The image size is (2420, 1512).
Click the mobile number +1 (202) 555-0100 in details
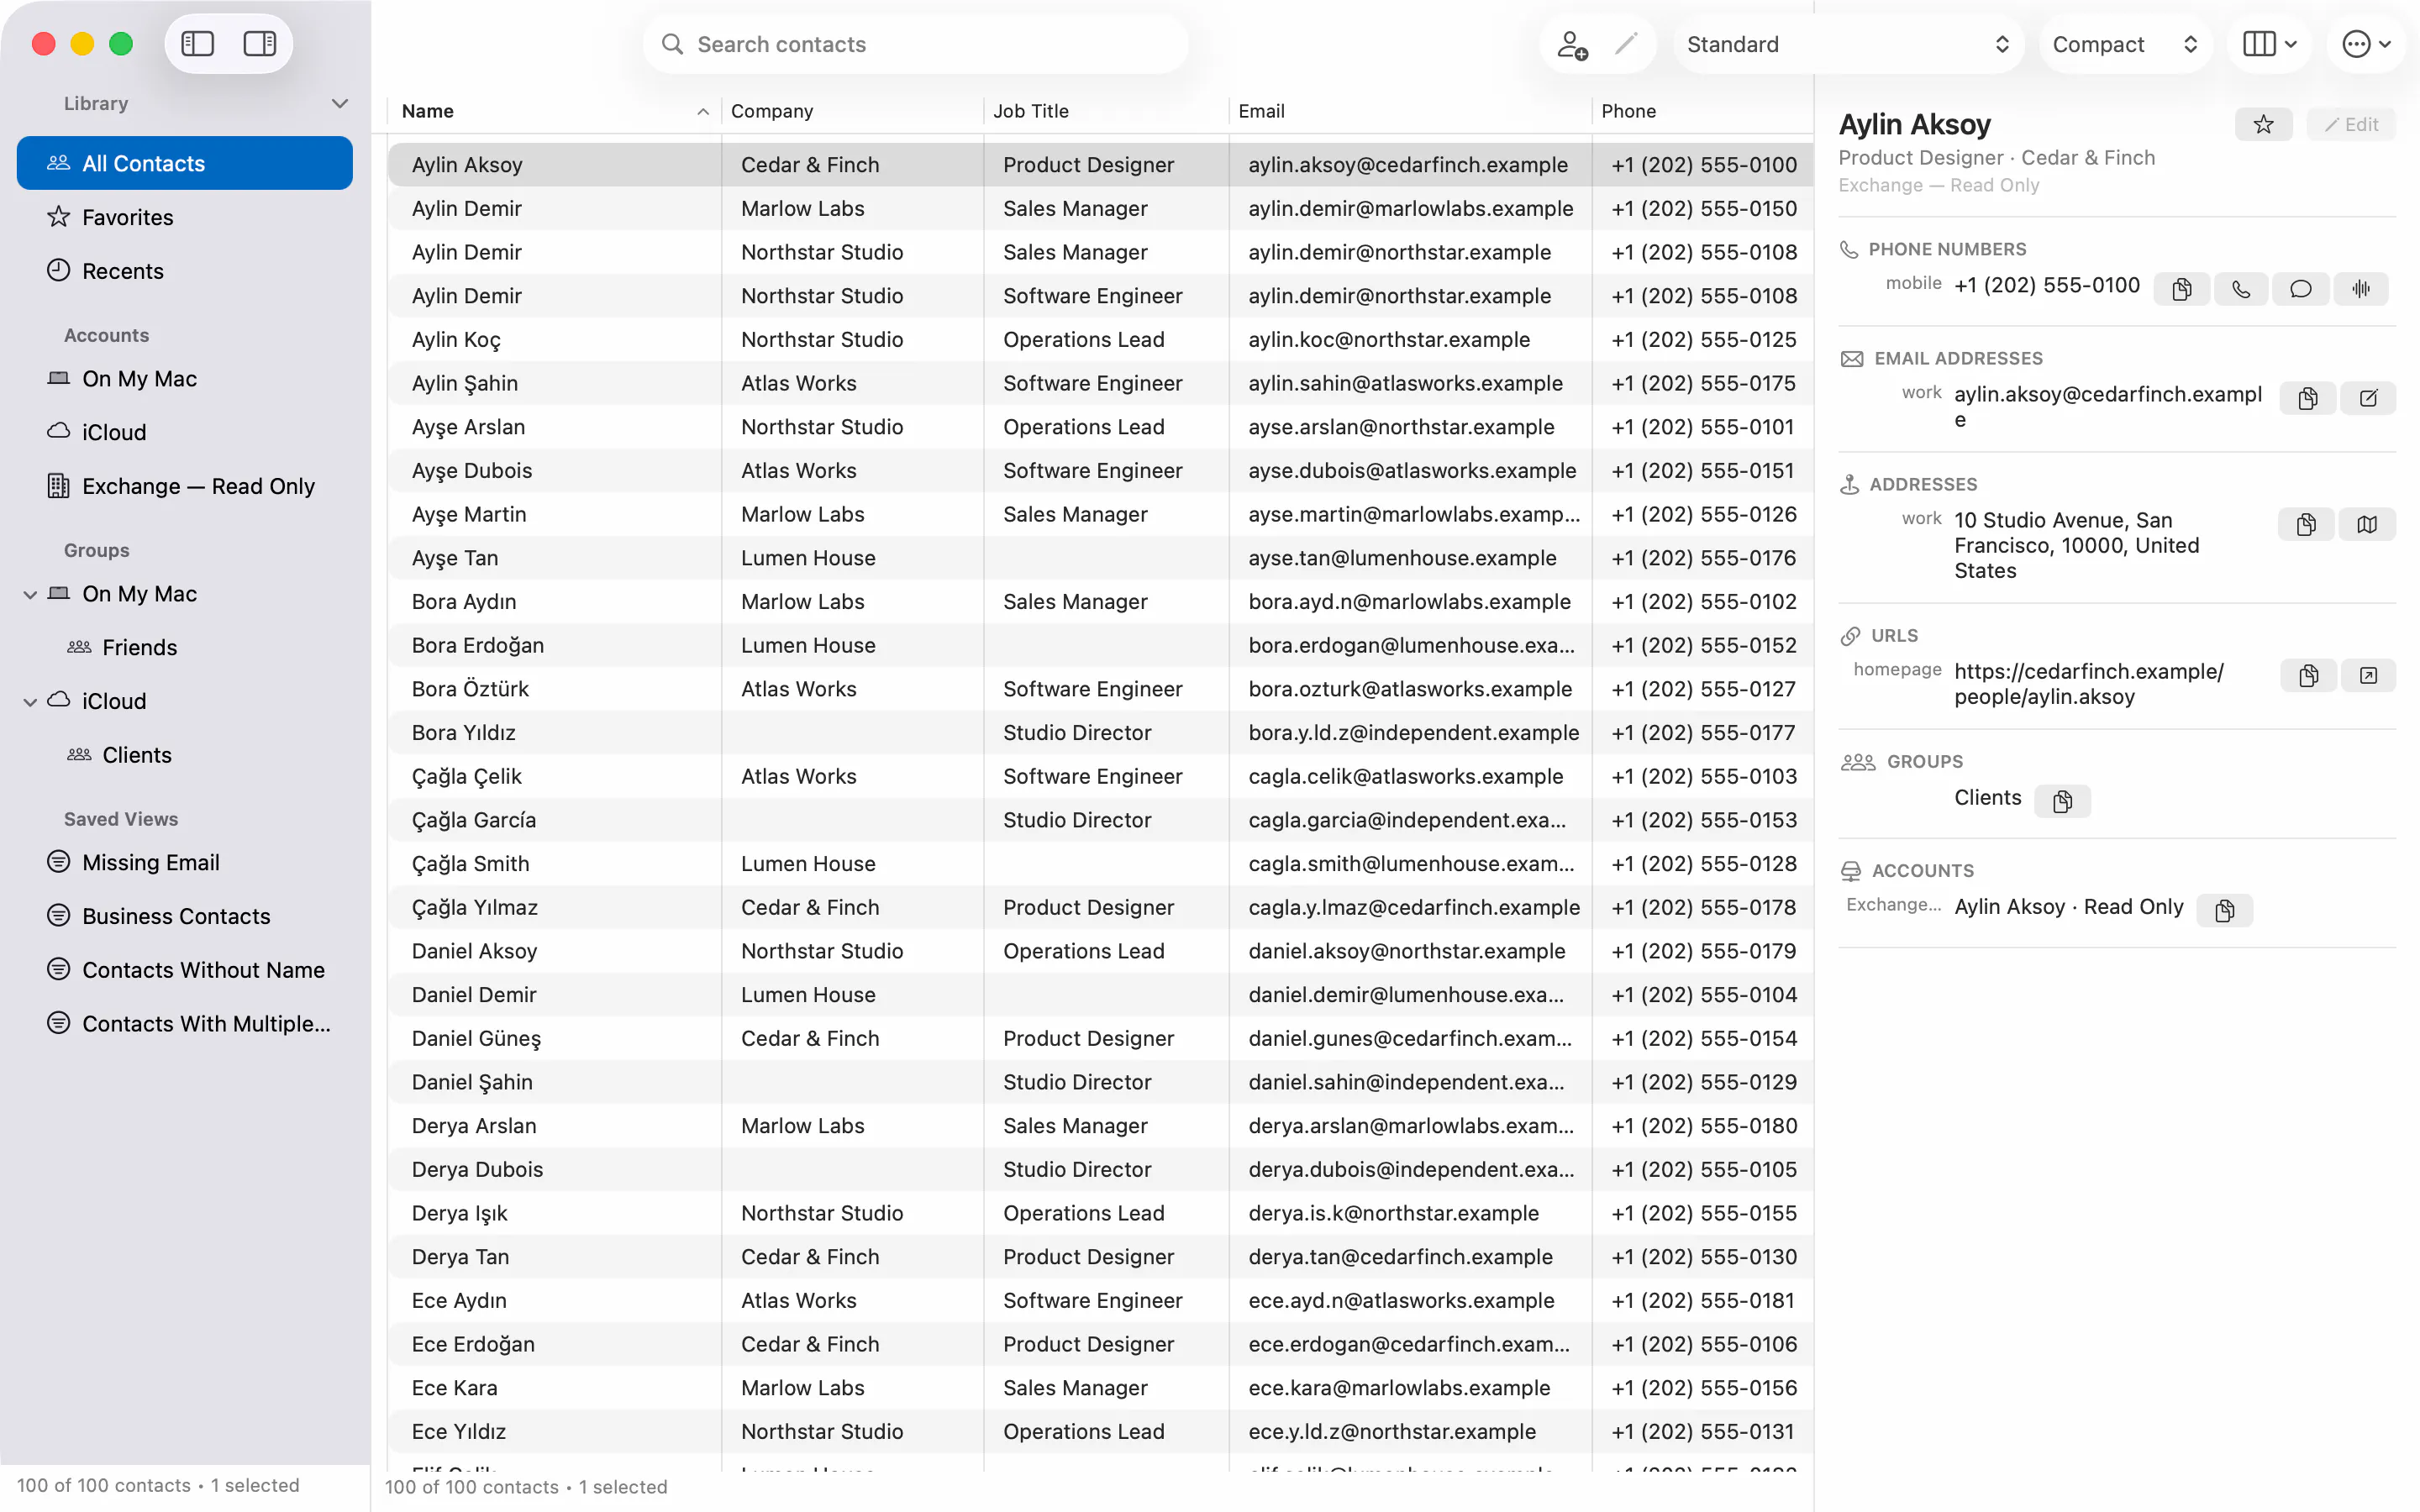[2047, 285]
